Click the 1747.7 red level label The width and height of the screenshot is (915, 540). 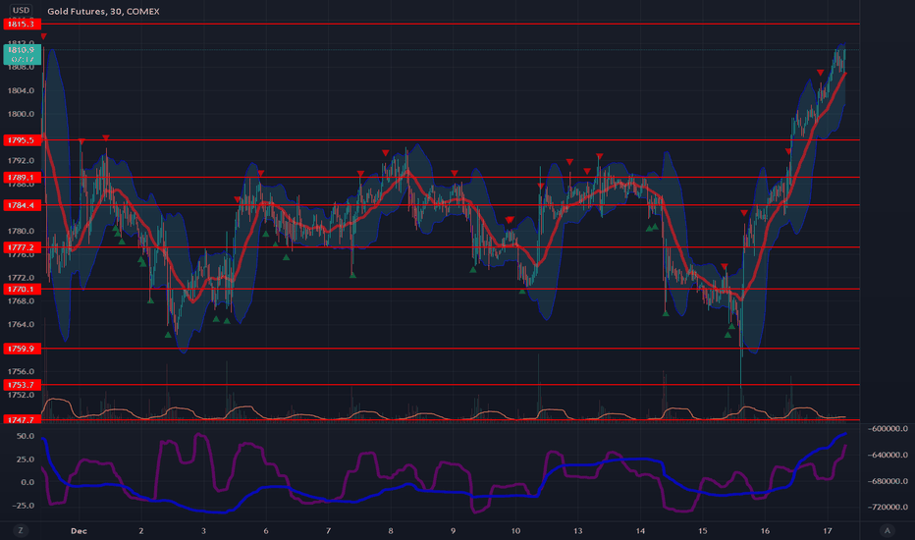click(x=23, y=420)
